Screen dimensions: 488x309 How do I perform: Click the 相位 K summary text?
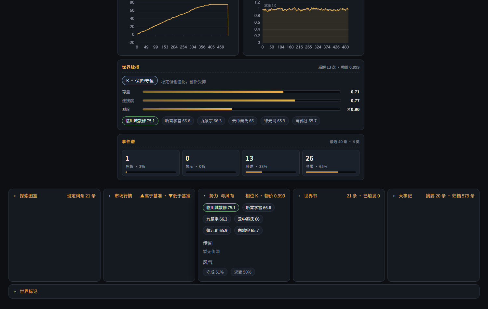251,196
